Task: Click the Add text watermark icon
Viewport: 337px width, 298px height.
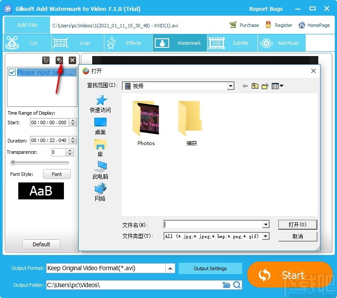Action: (x=46, y=60)
